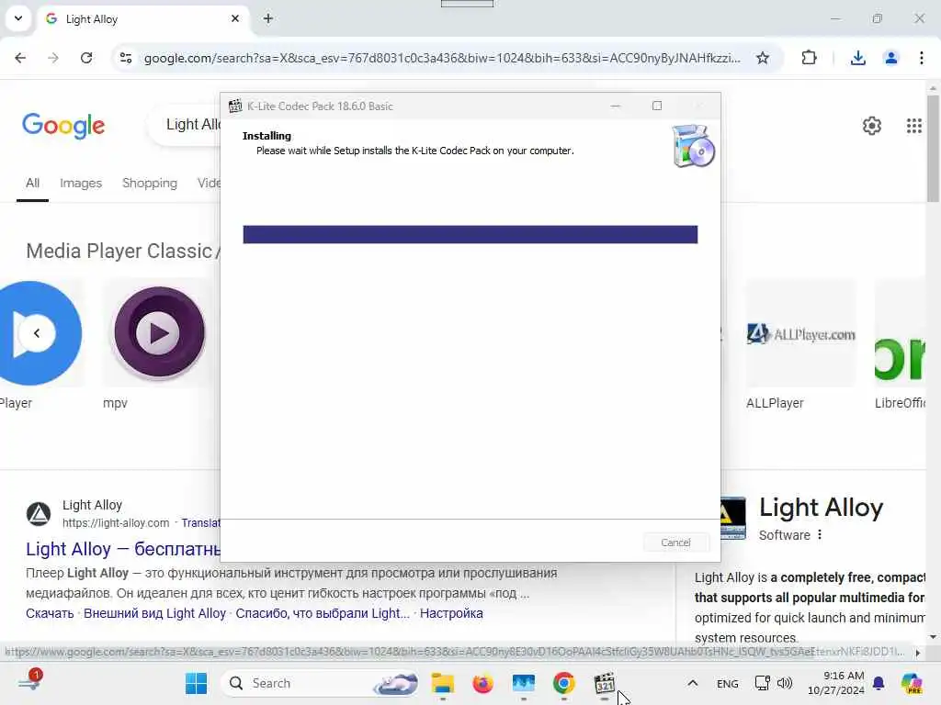The height and width of the screenshot is (705, 941).
Task: Open the Скачать sitelink
Action: [x=50, y=613]
